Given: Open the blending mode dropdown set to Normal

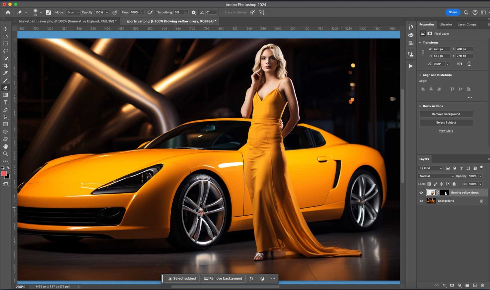Looking at the screenshot, I should pos(436,176).
